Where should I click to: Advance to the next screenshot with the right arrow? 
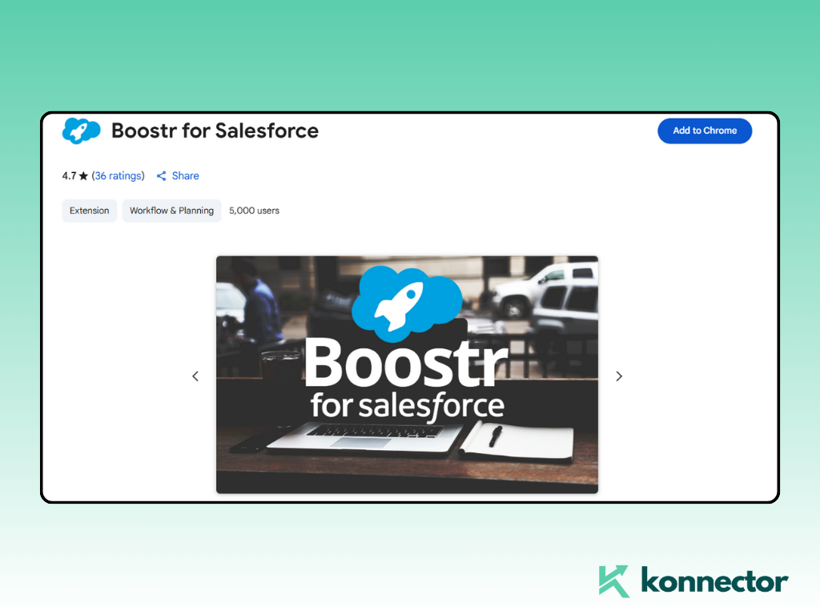(619, 376)
